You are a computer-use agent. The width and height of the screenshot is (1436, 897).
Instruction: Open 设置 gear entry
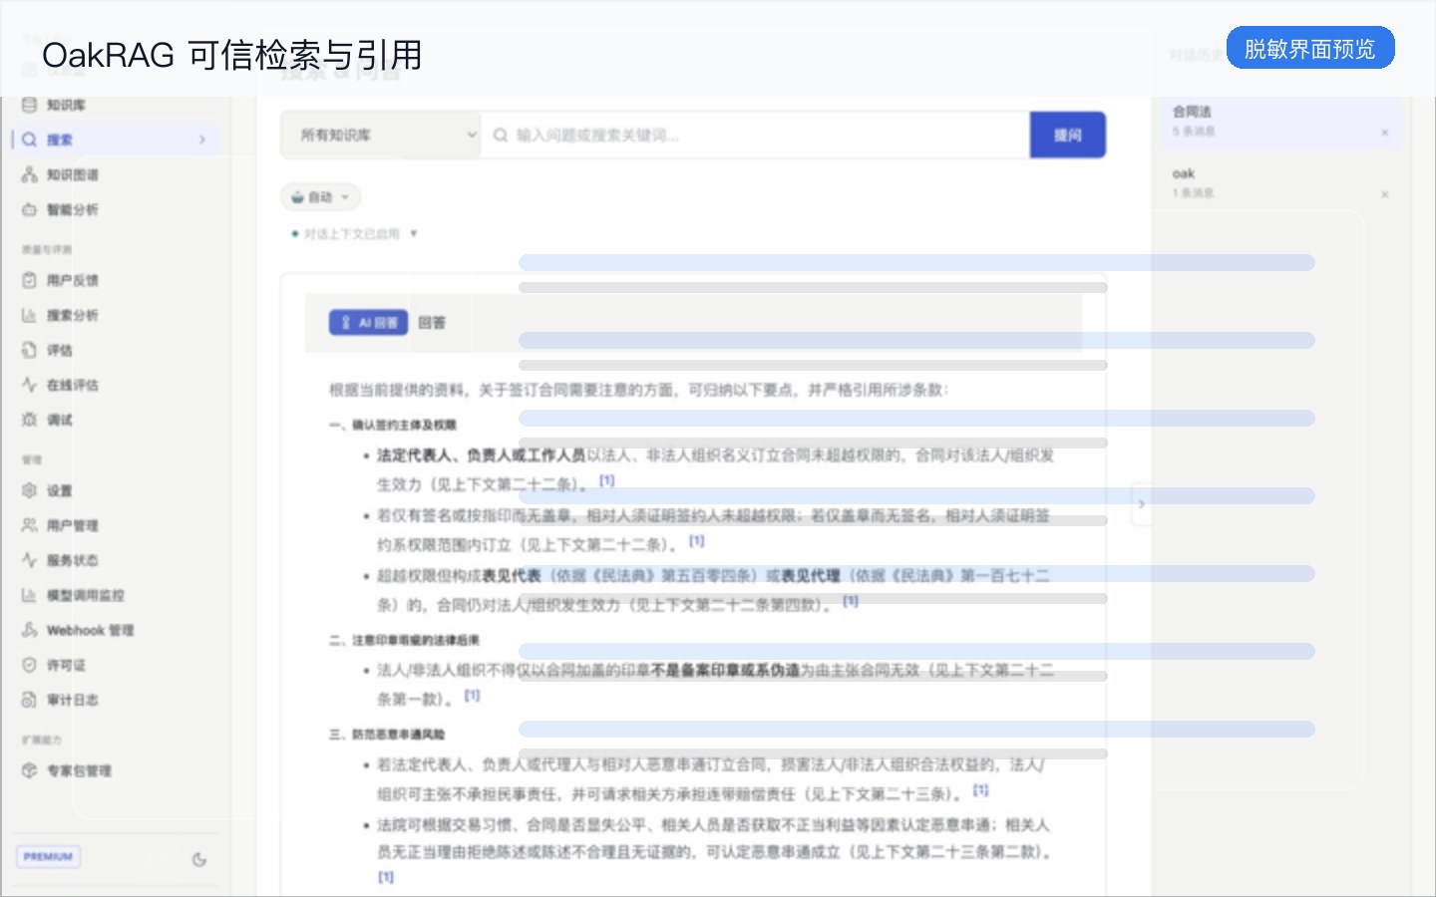(60, 490)
